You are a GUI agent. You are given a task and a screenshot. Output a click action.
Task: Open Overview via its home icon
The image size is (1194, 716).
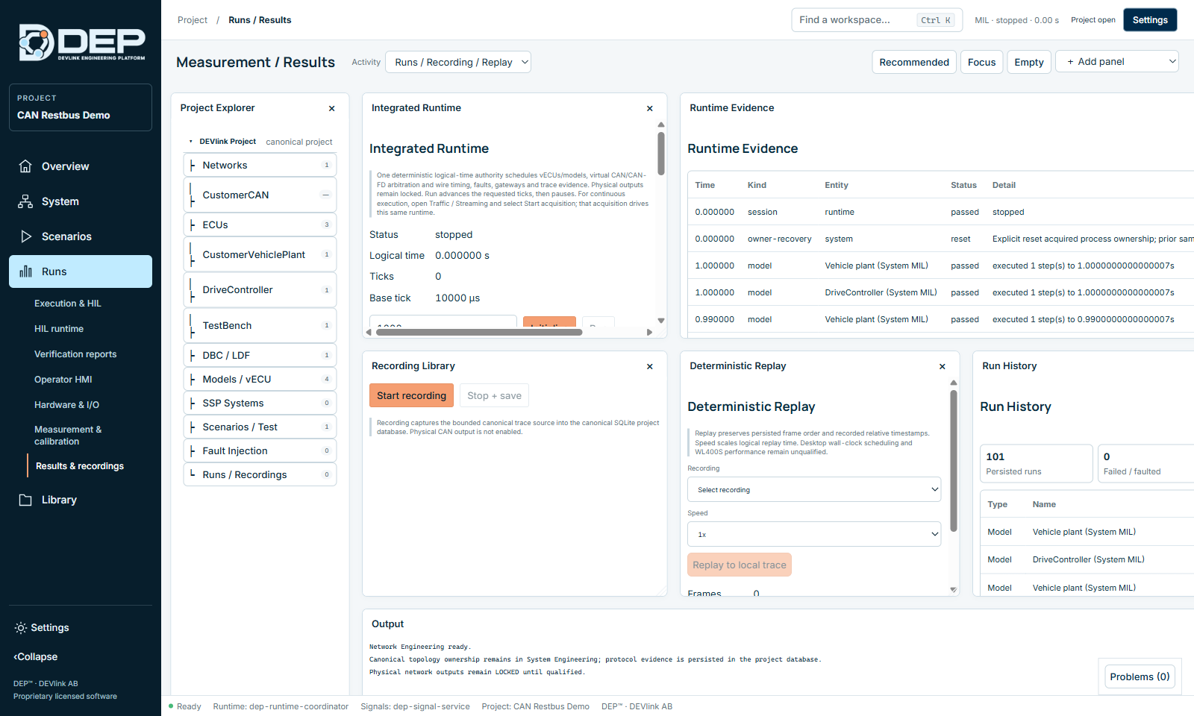(25, 166)
